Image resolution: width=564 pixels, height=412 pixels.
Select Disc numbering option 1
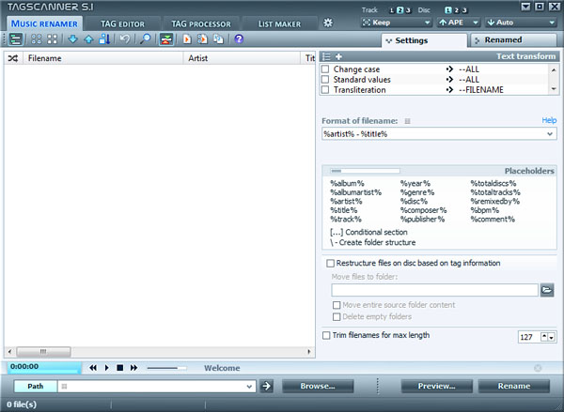[448, 10]
